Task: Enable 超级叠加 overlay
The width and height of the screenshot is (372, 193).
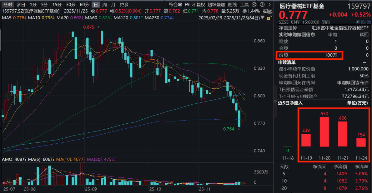Action: (216, 5)
